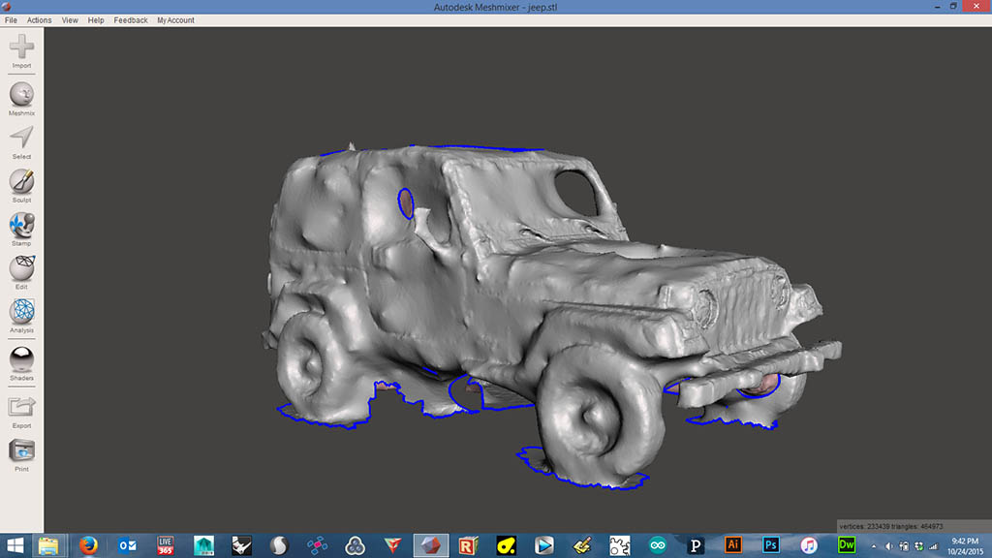The image size is (992, 558).
Task: Click the Feedback menu item
Action: [131, 20]
